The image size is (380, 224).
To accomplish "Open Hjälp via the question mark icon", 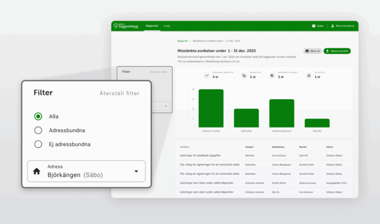I will tap(313, 26).
